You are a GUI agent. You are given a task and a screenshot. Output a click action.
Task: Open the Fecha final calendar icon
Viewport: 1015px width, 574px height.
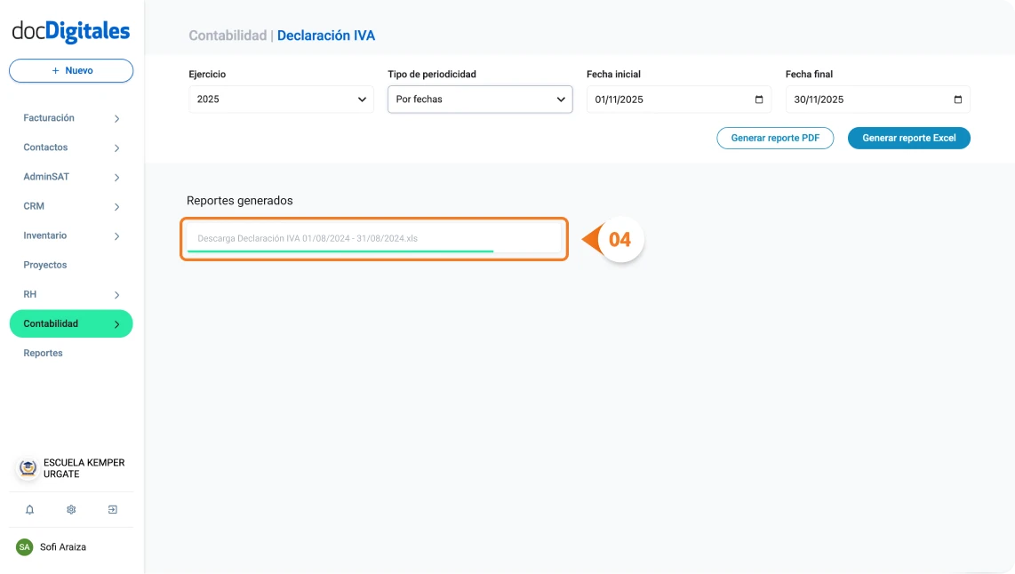click(957, 100)
